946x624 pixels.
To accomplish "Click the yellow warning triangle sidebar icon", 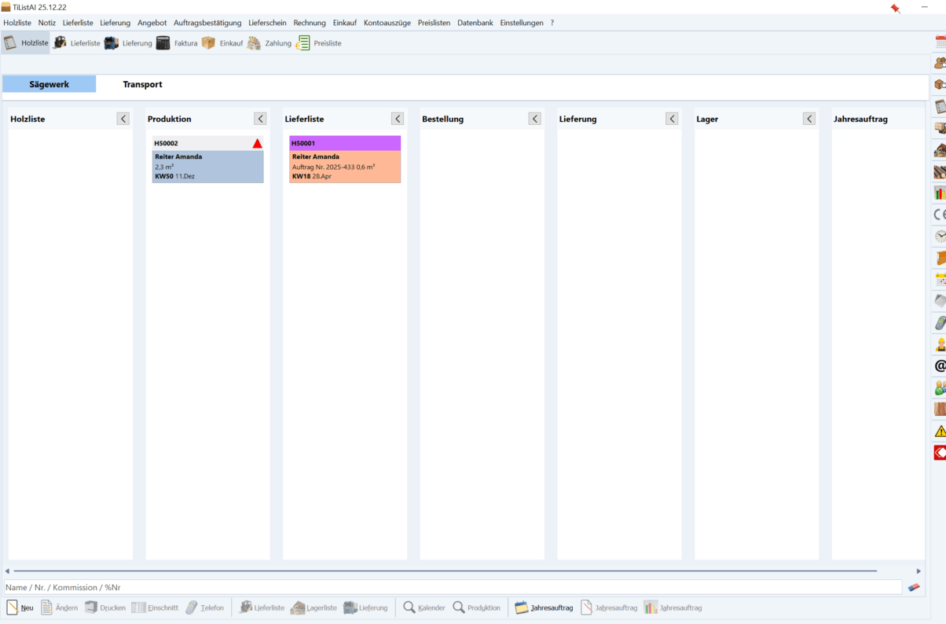I will pos(940,431).
